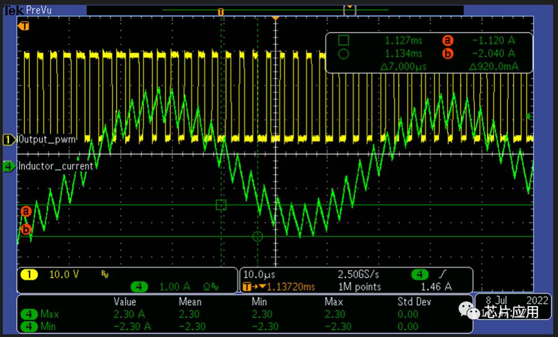Select the circle cursor handle on the waveform
This screenshot has height=337, width=558.
(x=257, y=236)
